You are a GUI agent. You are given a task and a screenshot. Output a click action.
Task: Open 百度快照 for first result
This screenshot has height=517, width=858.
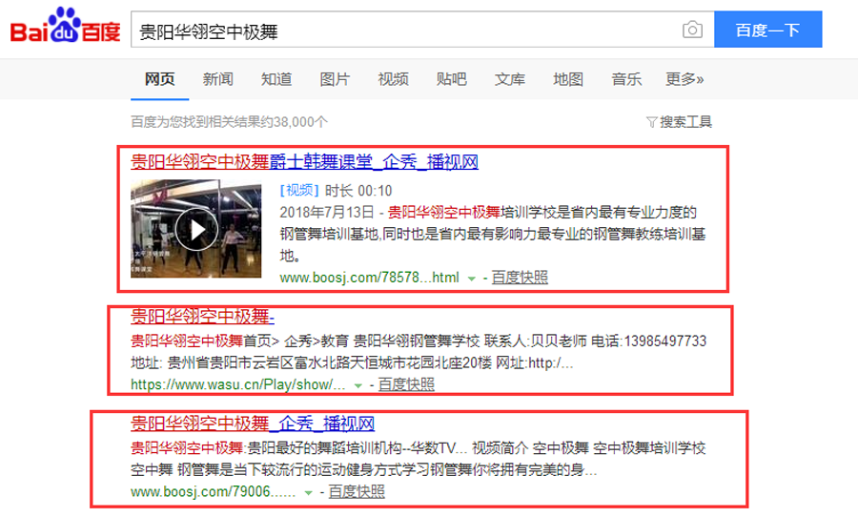520,278
